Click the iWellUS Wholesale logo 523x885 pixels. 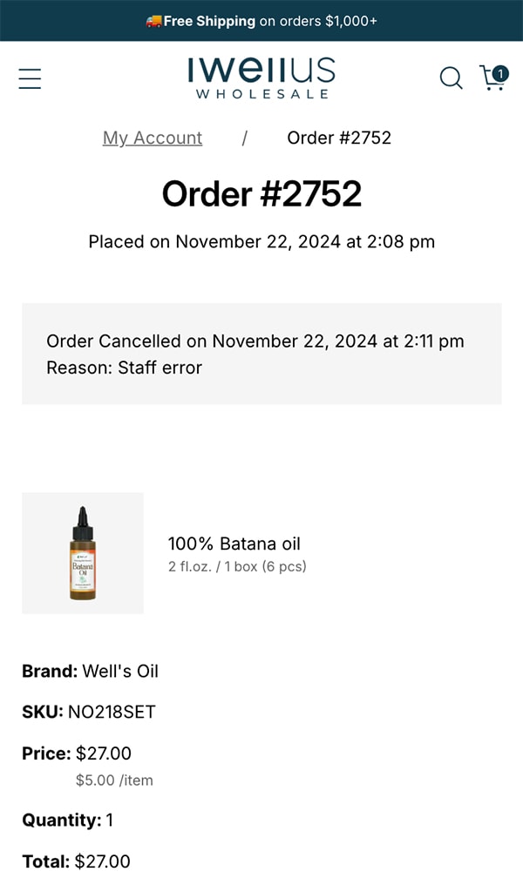(x=261, y=78)
